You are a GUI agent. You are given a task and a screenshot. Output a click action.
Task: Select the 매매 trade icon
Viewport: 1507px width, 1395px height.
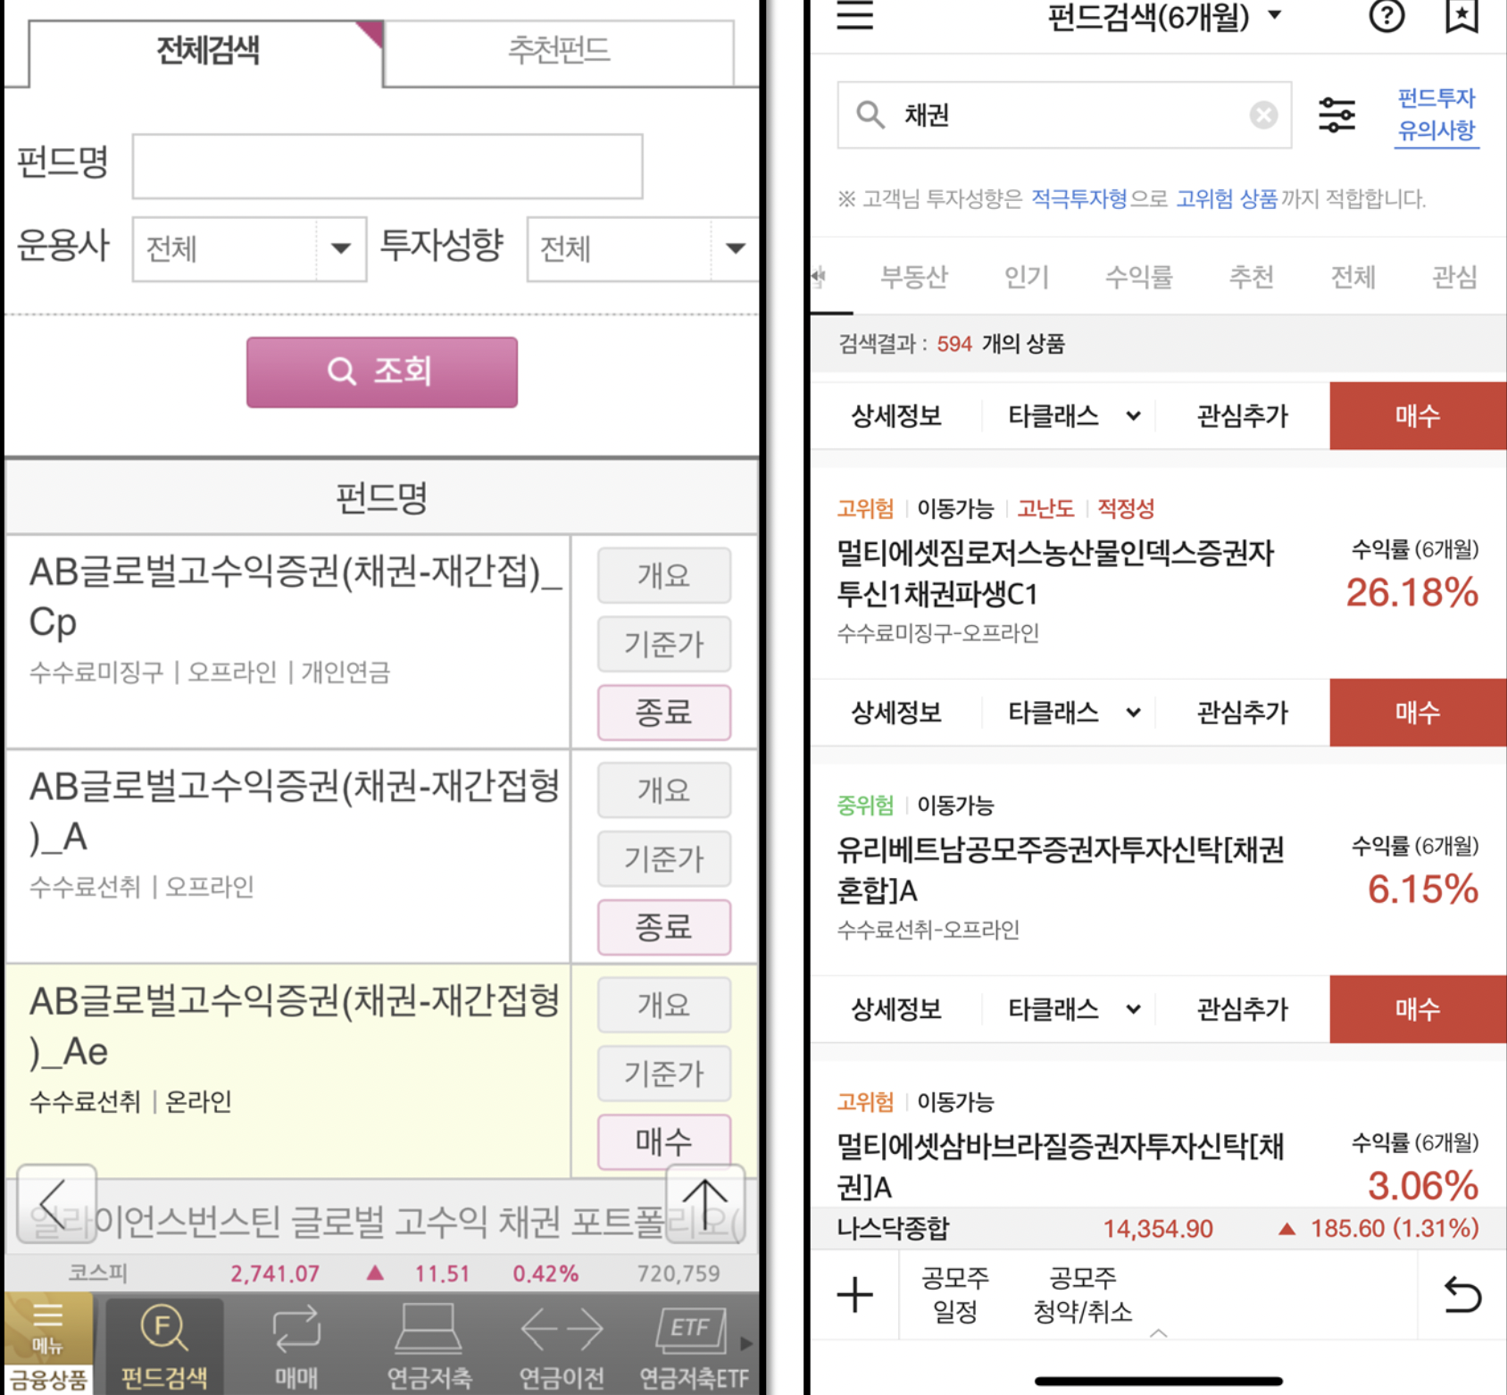click(295, 1344)
